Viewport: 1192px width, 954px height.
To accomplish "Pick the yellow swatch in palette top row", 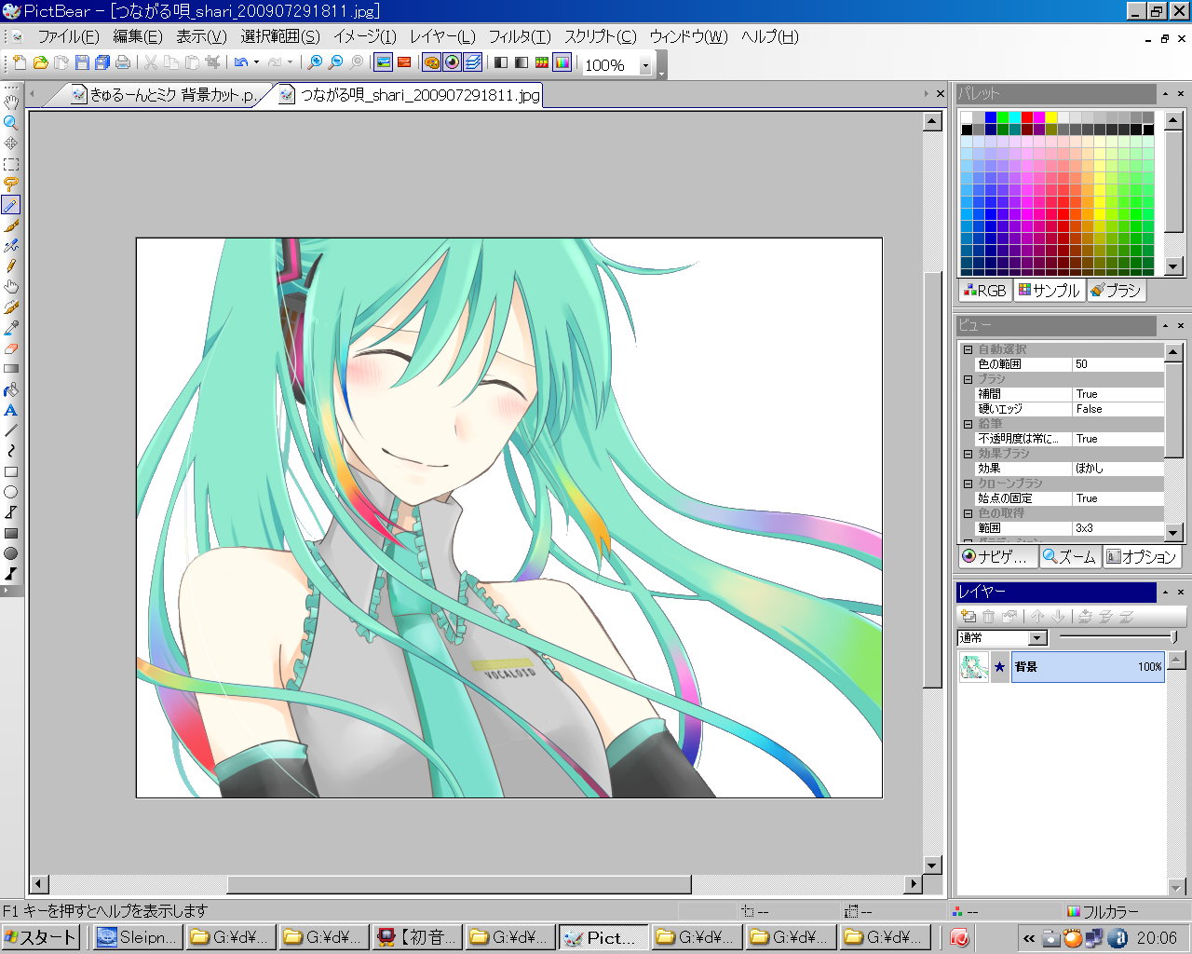I will pyautogui.click(x=1051, y=117).
